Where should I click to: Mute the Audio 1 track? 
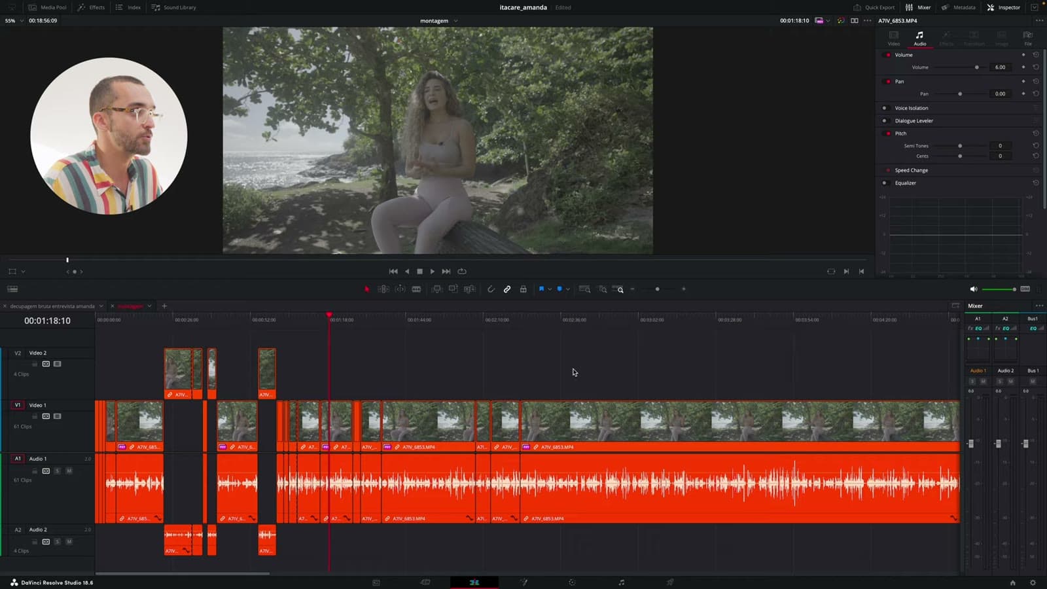[69, 471]
